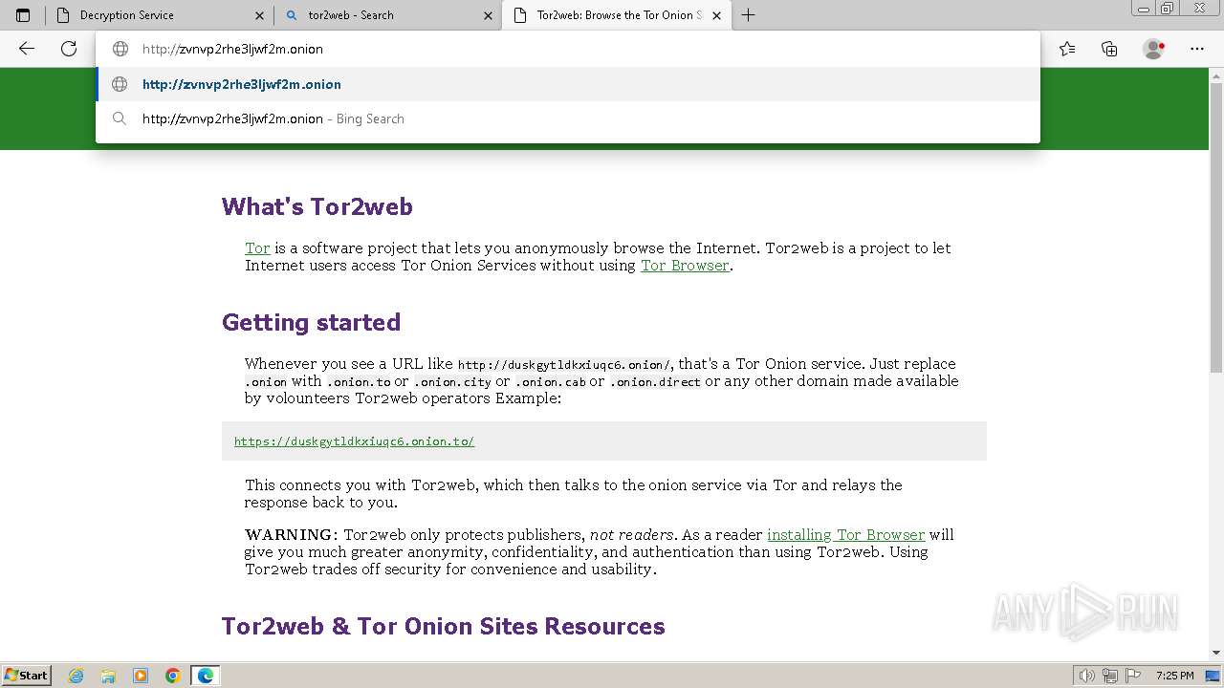Select Microsoft Edge taskbar icon
This screenshot has height=688, width=1224.
pos(206,676)
